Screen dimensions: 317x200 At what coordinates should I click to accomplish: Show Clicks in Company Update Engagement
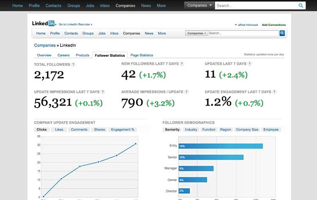[42, 129]
